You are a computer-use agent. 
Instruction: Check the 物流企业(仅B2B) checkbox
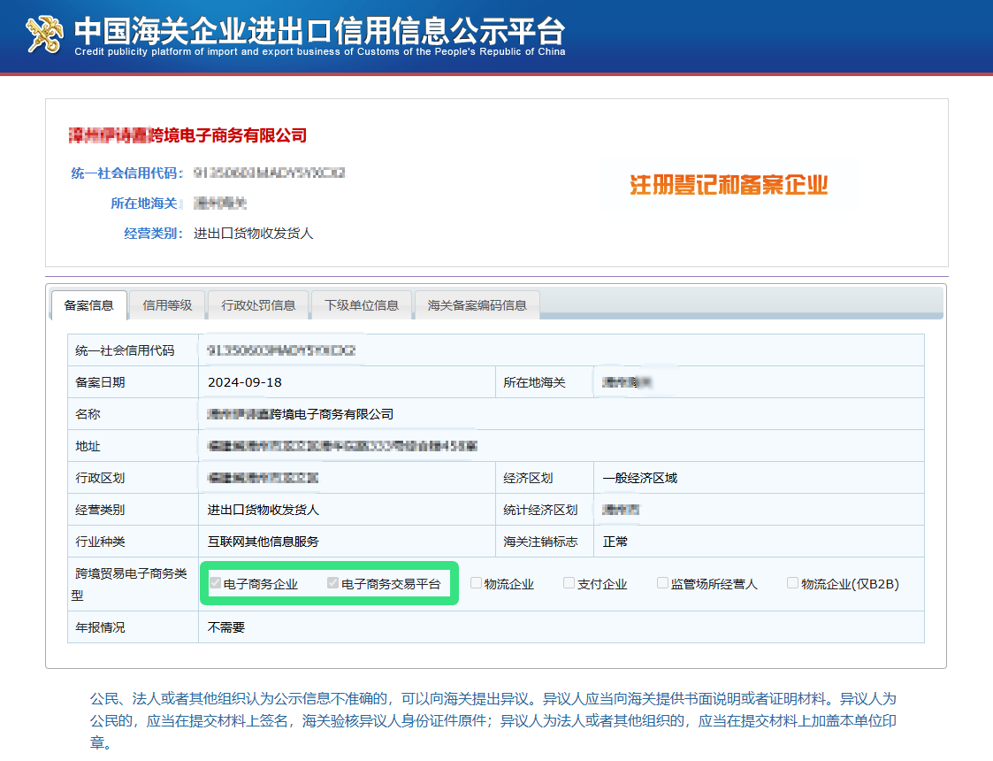pos(792,583)
